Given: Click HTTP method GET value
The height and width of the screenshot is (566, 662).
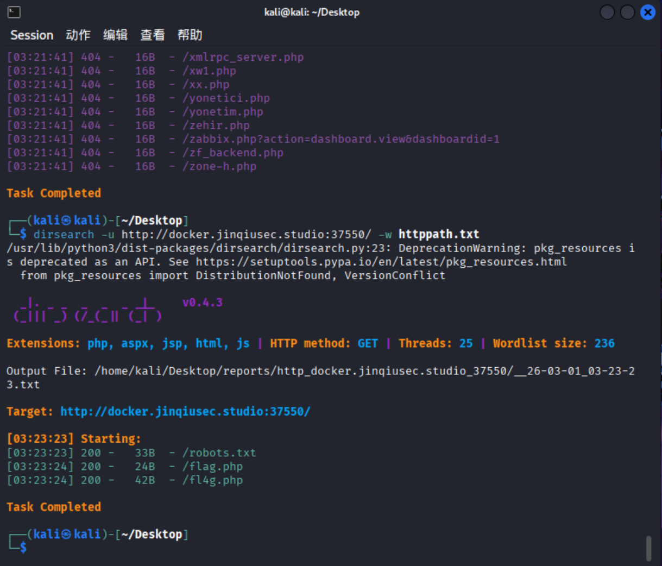Looking at the screenshot, I should click(368, 343).
